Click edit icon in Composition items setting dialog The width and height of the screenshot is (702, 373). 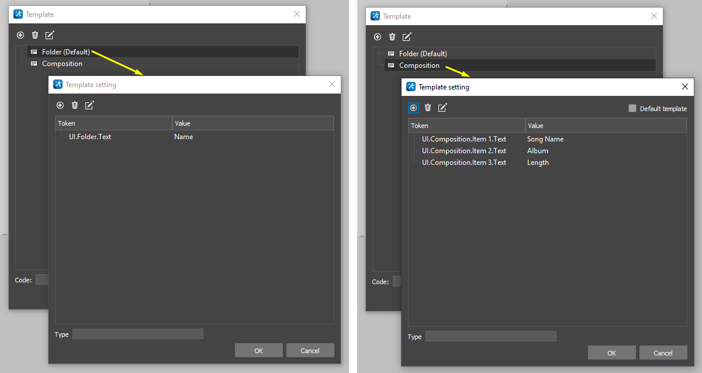[x=442, y=108]
